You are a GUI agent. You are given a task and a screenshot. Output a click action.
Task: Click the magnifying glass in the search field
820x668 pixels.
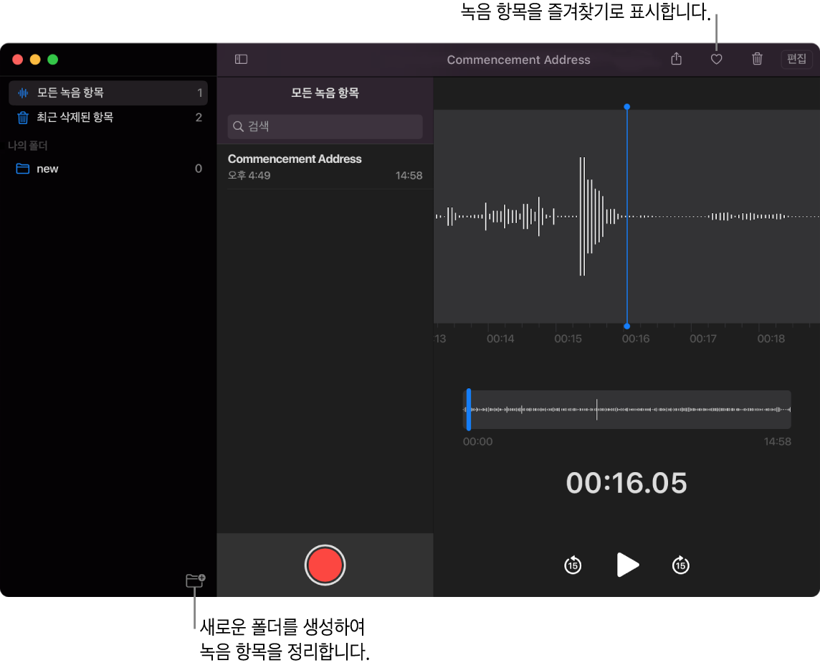coord(238,126)
